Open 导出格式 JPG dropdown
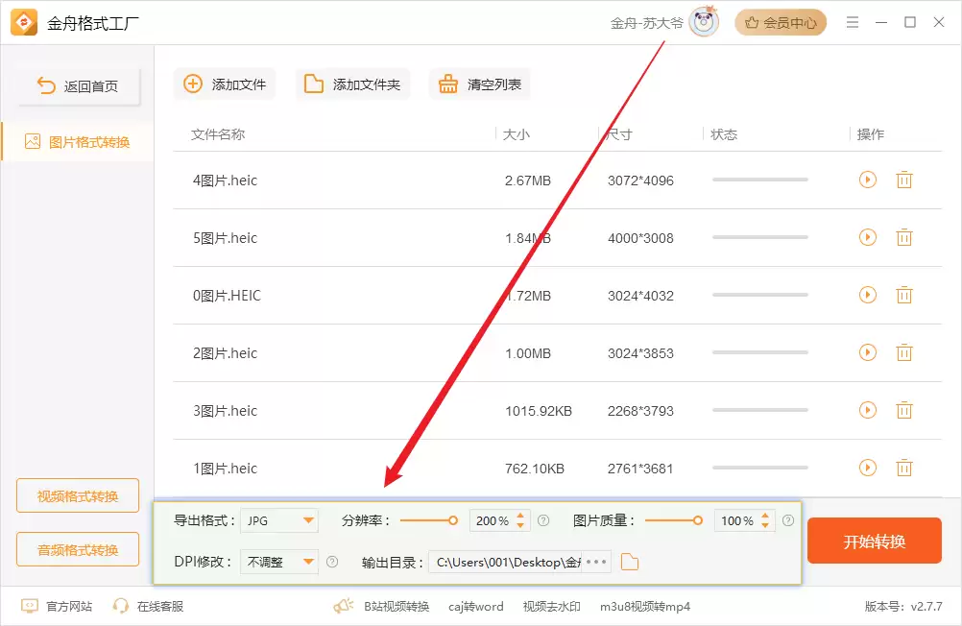The height and width of the screenshot is (626, 962). [x=279, y=520]
